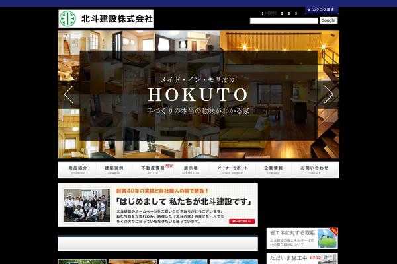Image resolution: width=397 pixels, height=264 pixels.
Task: Open 建築実例 example menu item
Action: (x=114, y=170)
